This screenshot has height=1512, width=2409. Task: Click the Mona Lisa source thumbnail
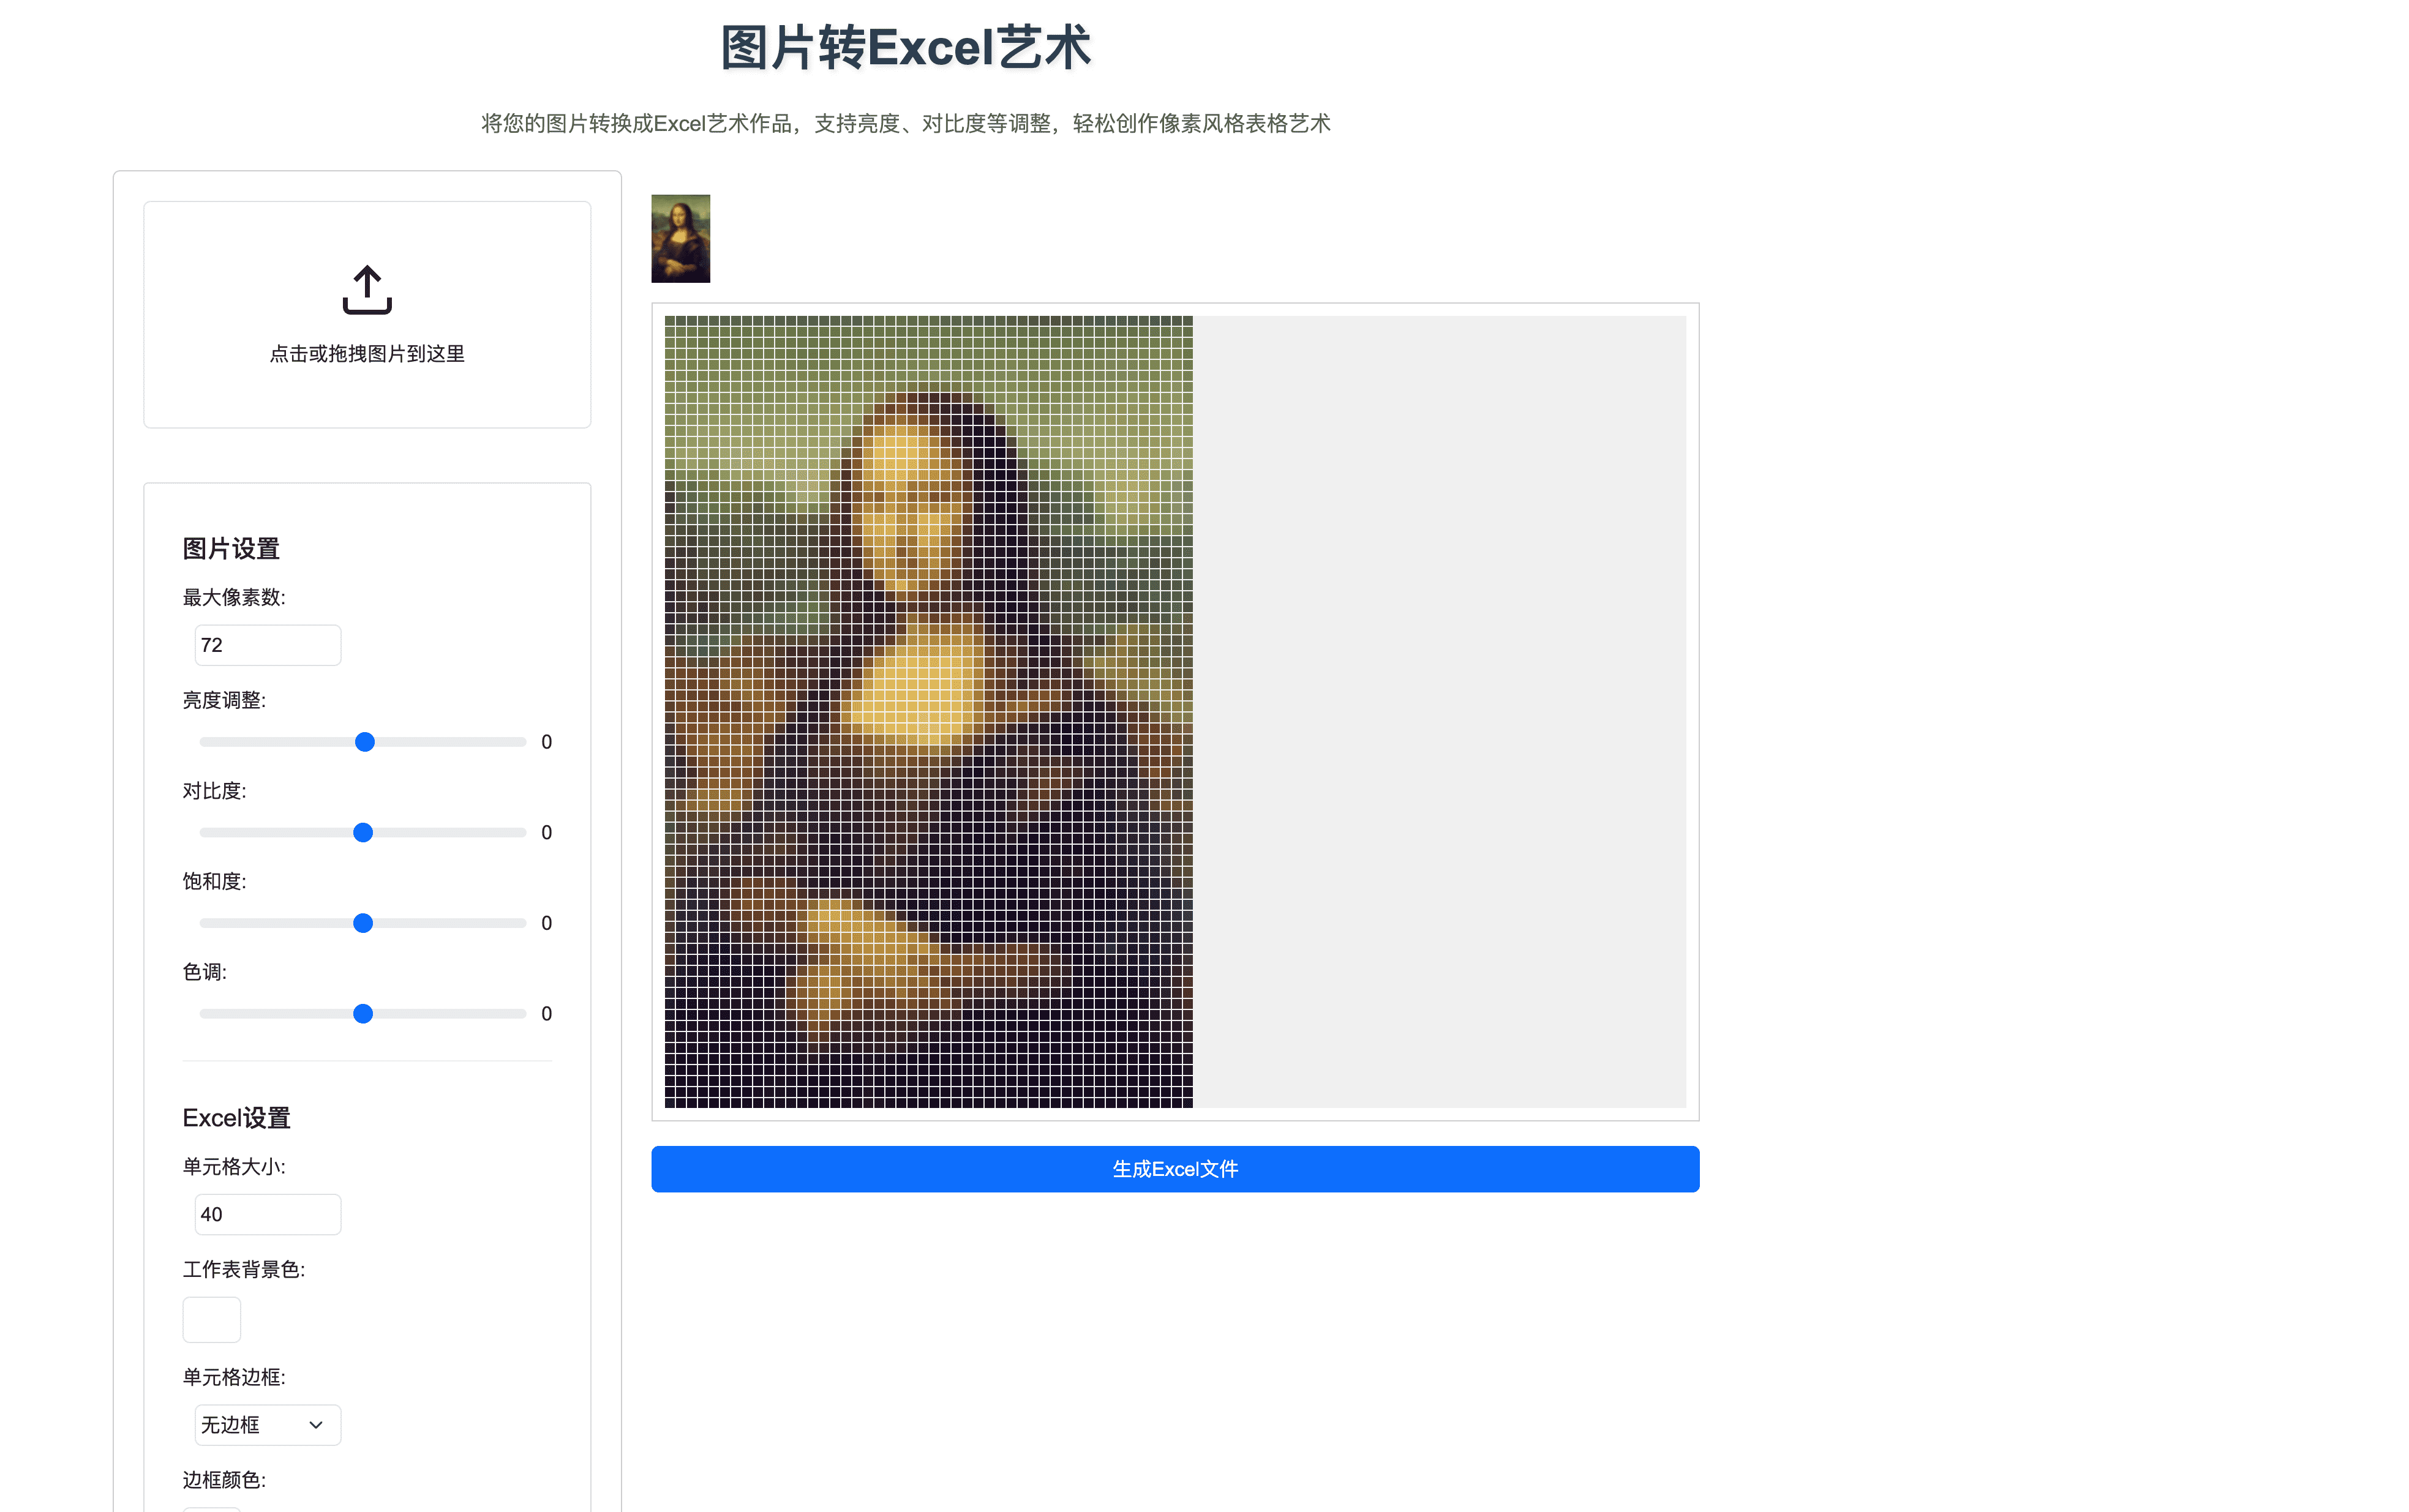680,238
